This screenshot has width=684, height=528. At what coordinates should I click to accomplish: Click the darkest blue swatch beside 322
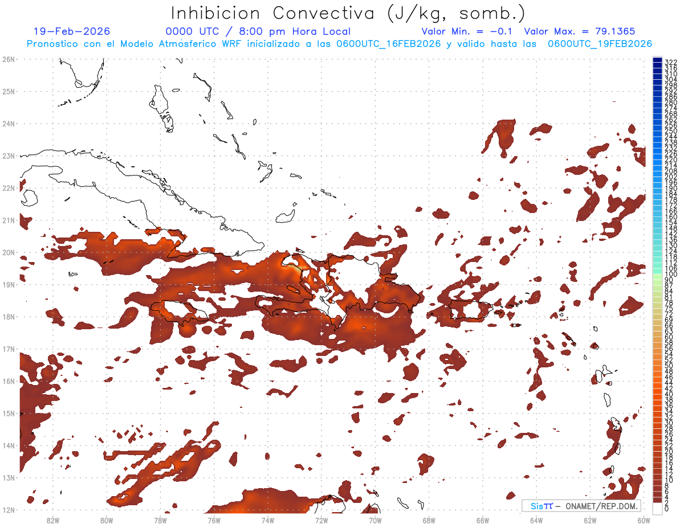pyautogui.click(x=657, y=60)
